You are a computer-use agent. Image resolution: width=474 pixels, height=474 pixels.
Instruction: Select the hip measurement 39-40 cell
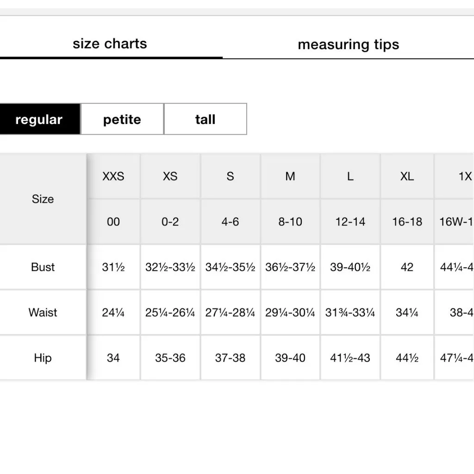pos(290,358)
